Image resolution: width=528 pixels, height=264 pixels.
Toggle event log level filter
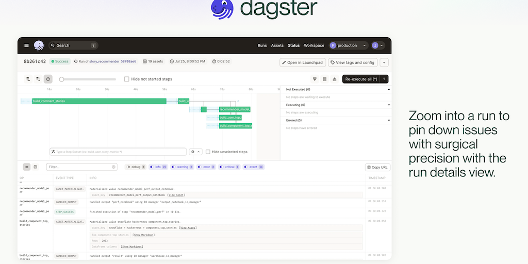coord(254,167)
